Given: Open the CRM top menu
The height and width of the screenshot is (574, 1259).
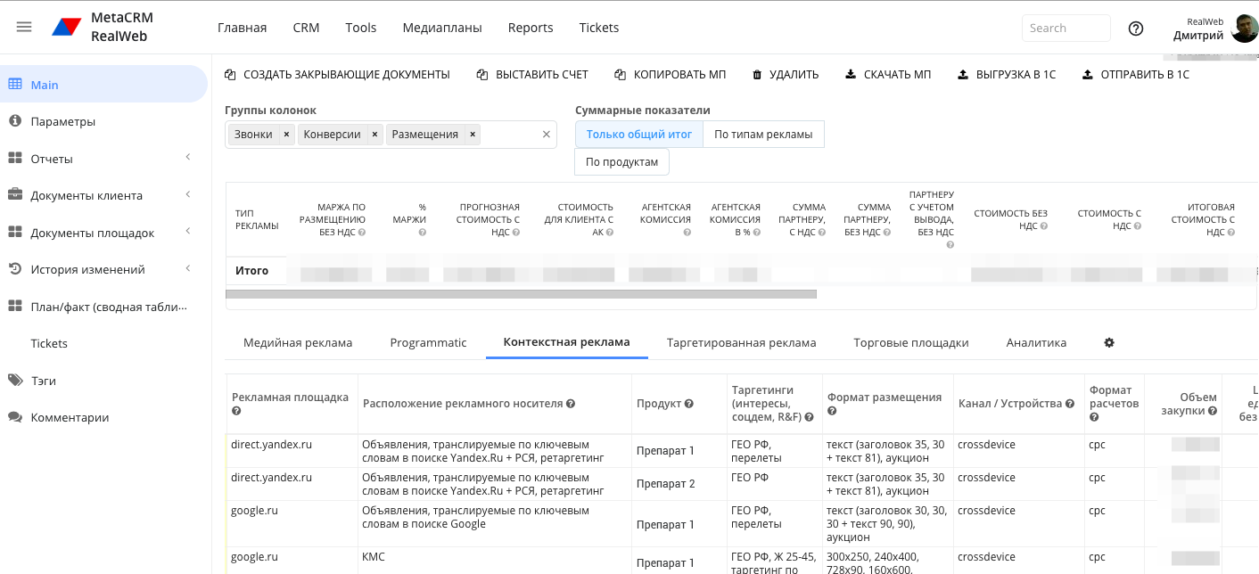Looking at the screenshot, I should [306, 28].
